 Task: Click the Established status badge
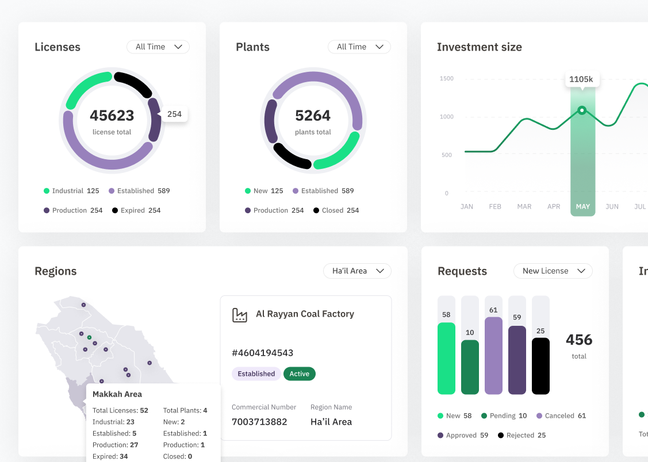[x=256, y=374]
